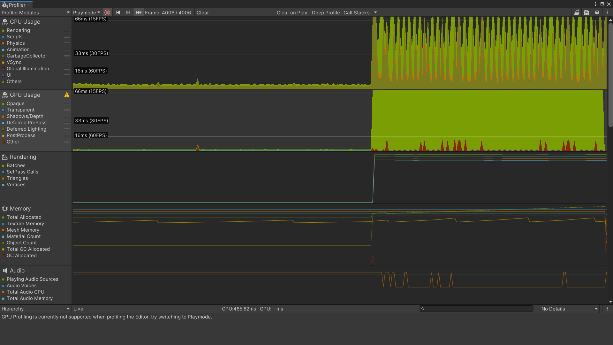
Task: Click the hierarchy search field
Action: click(476, 309)
